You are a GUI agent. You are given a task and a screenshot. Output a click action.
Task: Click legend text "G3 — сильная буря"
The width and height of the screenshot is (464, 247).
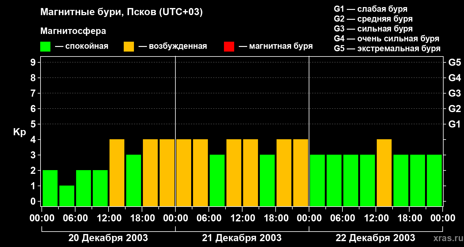[373, 29]
